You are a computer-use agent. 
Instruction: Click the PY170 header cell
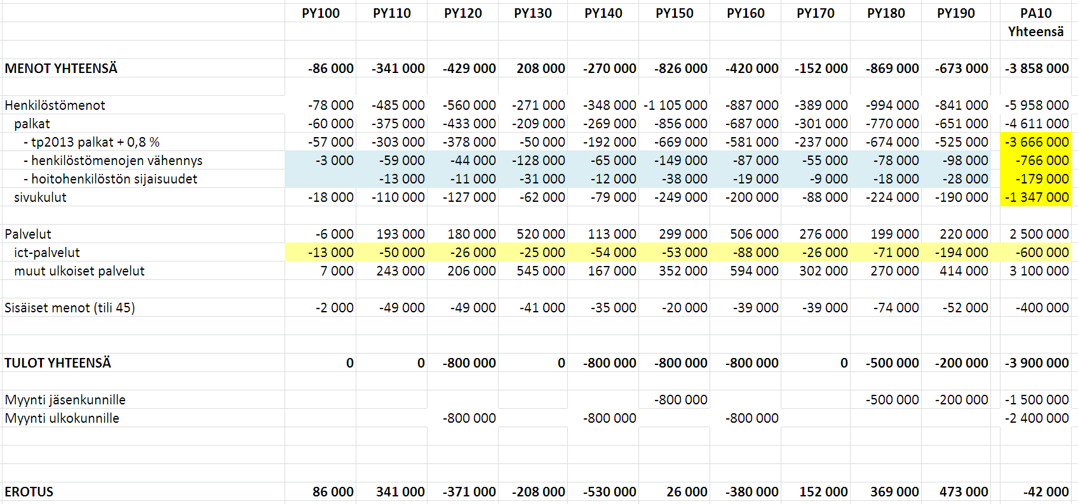pos(816,13)
